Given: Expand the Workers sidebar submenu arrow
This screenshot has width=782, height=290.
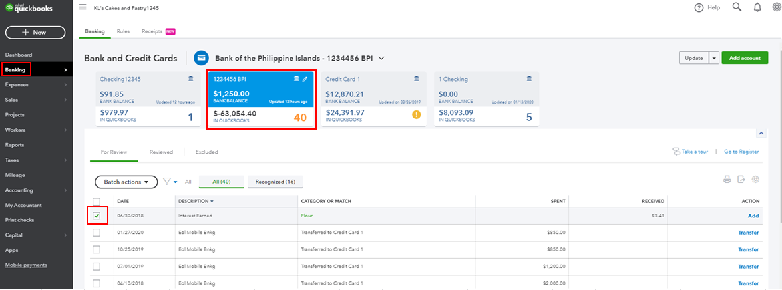Looking at the screenshot, I should 65,130.
